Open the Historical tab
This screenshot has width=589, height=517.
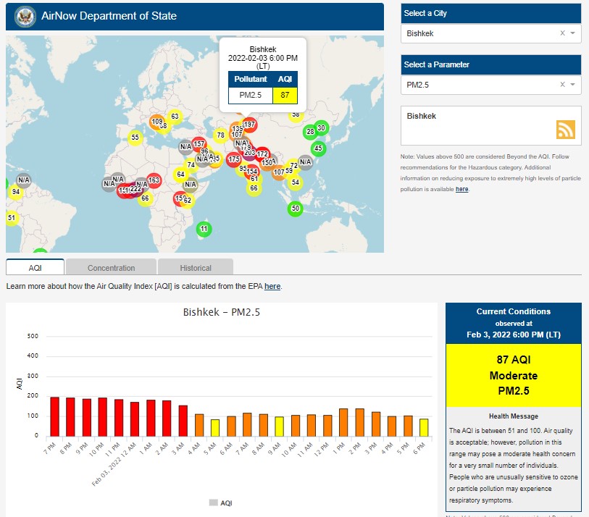[196, 267]
